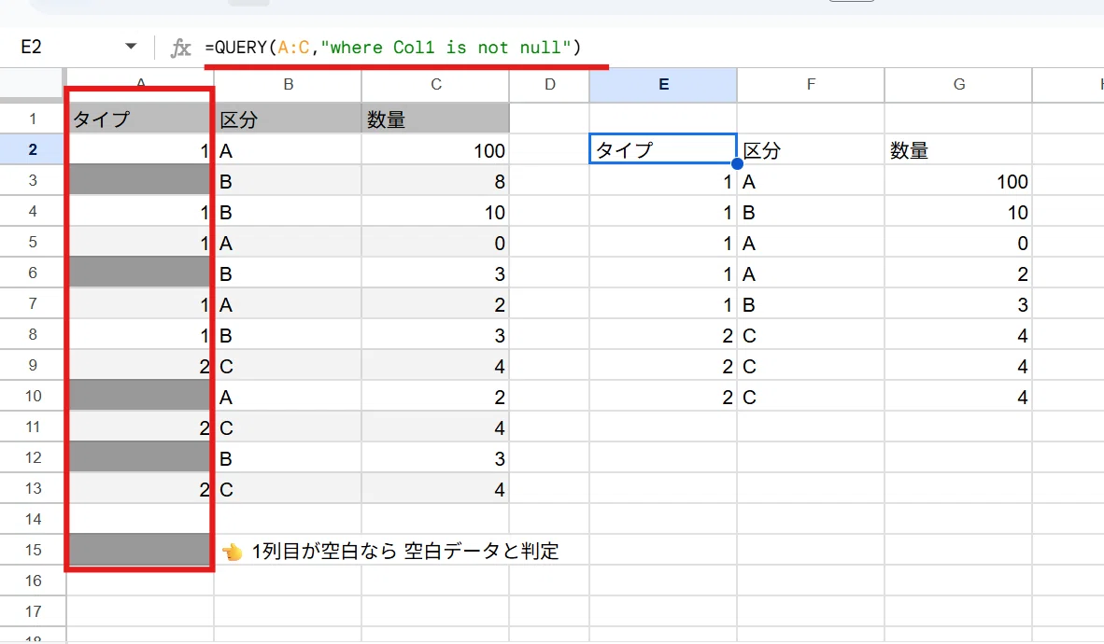The height and width of the screenshot is (644, 1104).
Task: Select row 2 header
Action: click(33, 149)
